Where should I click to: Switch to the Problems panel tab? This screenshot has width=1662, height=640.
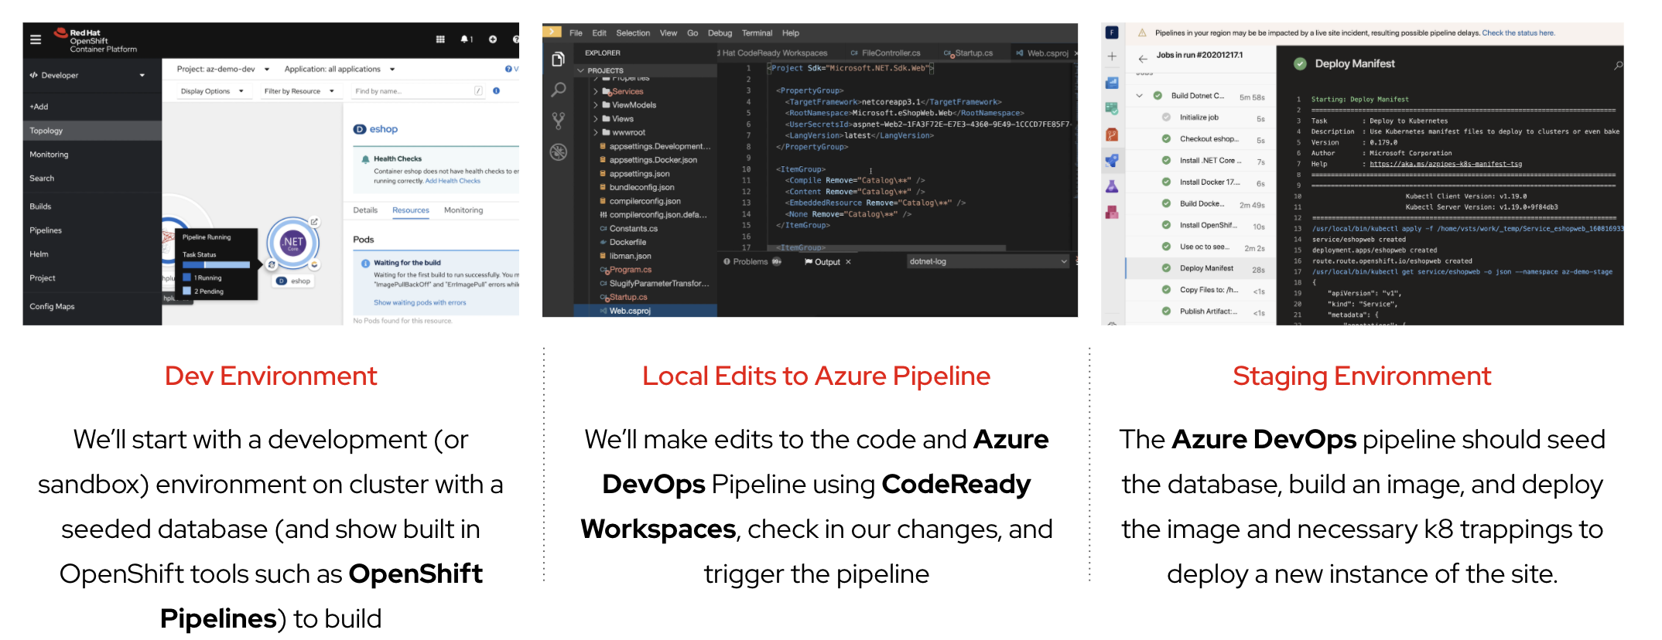pos(752,262)
